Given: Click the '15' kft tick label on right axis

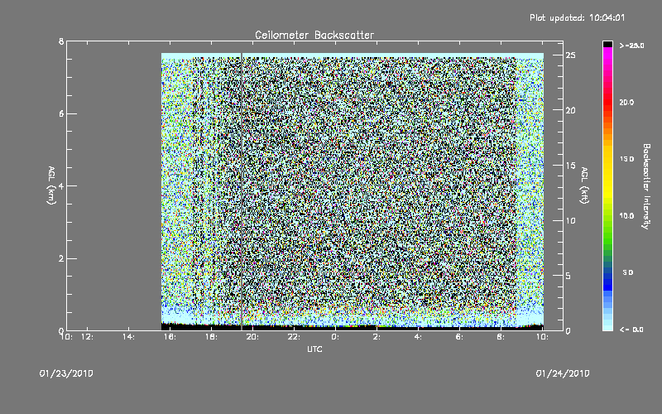Looking at the screenshot, I should (570, 166).
